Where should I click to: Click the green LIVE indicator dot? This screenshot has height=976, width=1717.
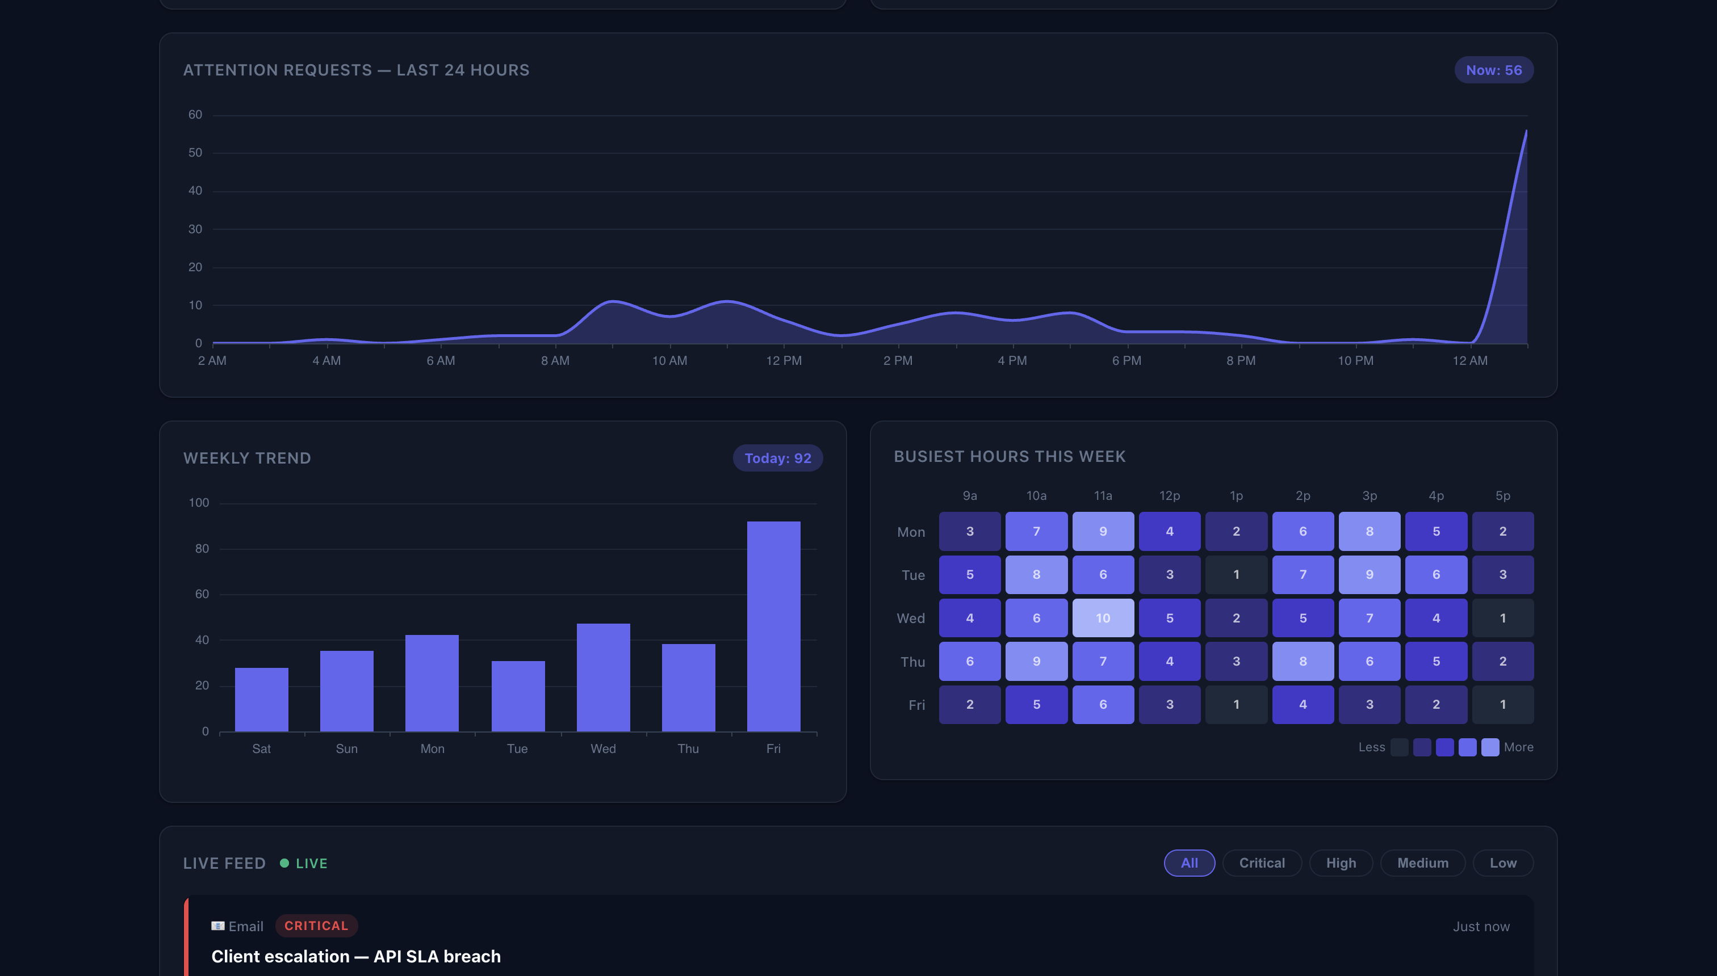pyautogui.click(x=284, y=864)
